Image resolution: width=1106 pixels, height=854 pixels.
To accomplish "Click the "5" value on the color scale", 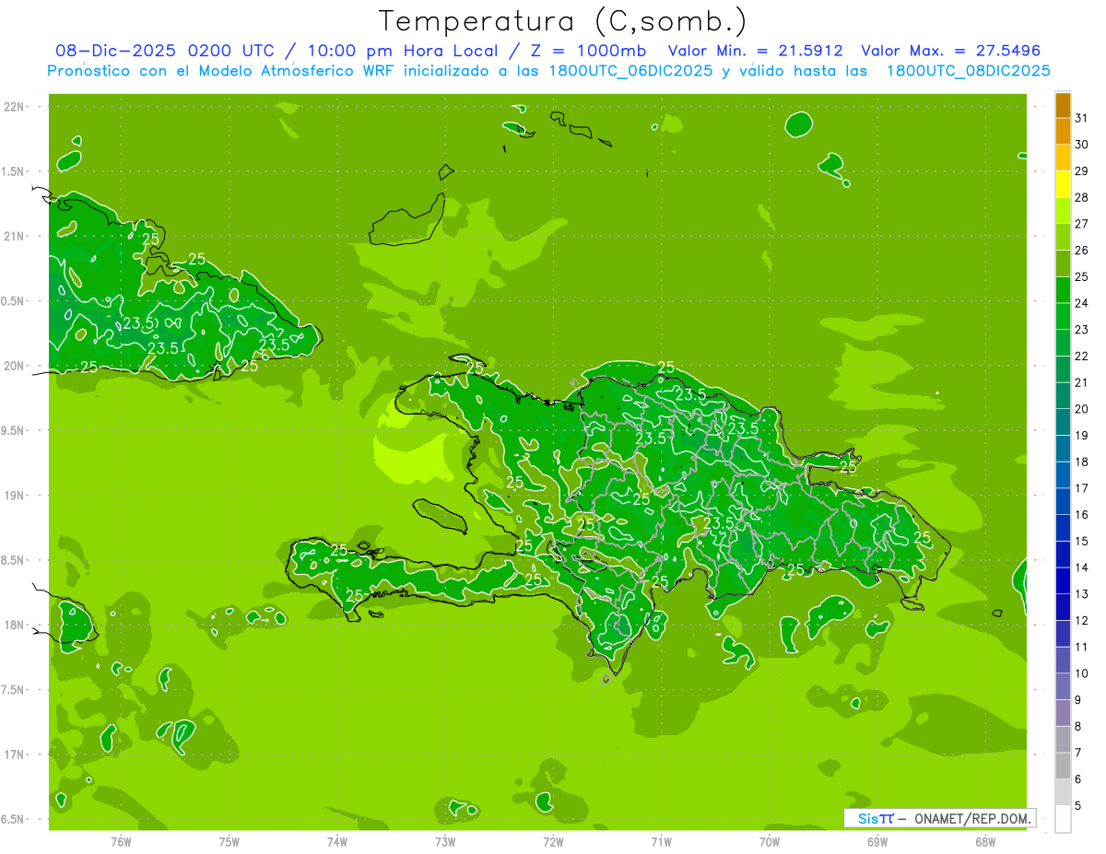I will point(1078,805).
